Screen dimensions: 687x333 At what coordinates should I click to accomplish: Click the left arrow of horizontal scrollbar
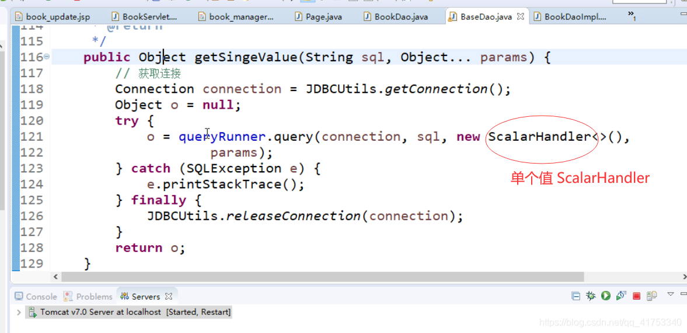[x=55, y=277]
